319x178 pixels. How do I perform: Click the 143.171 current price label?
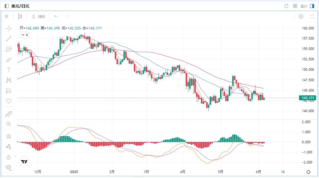(x=308, y=98)
